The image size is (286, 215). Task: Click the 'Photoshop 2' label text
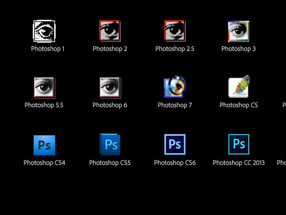point(110,49)
